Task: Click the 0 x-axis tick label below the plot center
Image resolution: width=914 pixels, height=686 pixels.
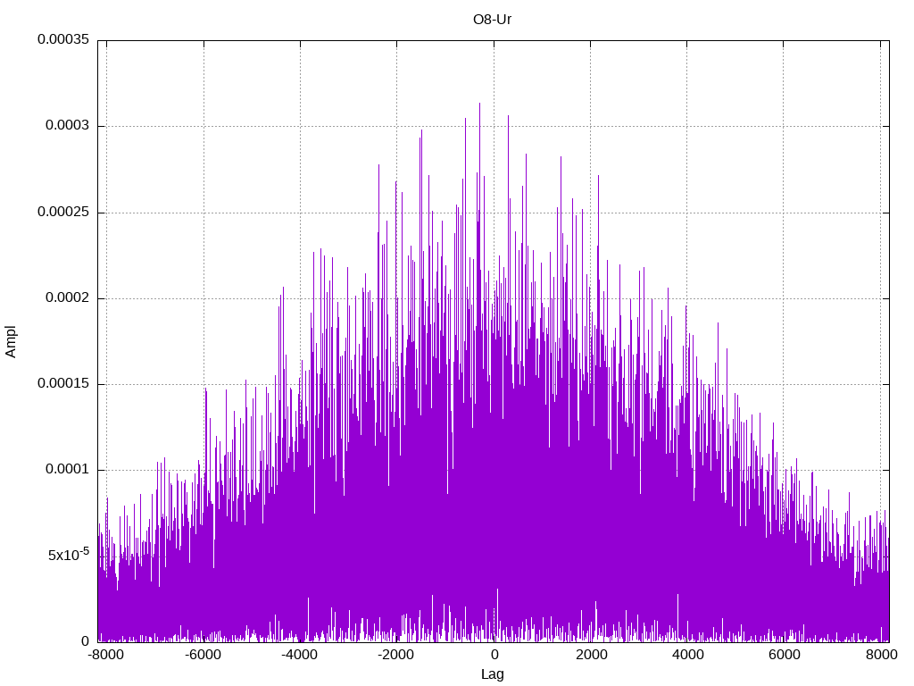Action: pos(494,655)
